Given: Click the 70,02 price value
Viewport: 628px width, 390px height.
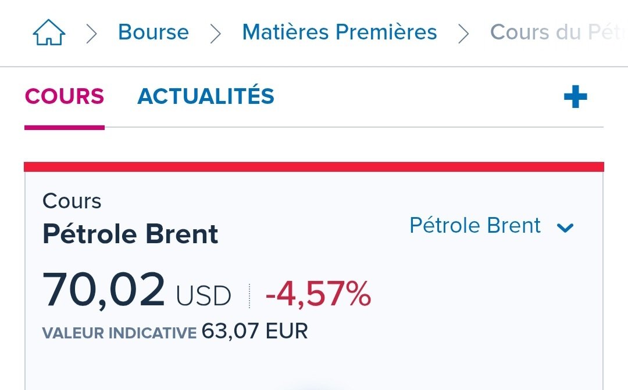Looking at the screenshot, I should click(104, 290).
